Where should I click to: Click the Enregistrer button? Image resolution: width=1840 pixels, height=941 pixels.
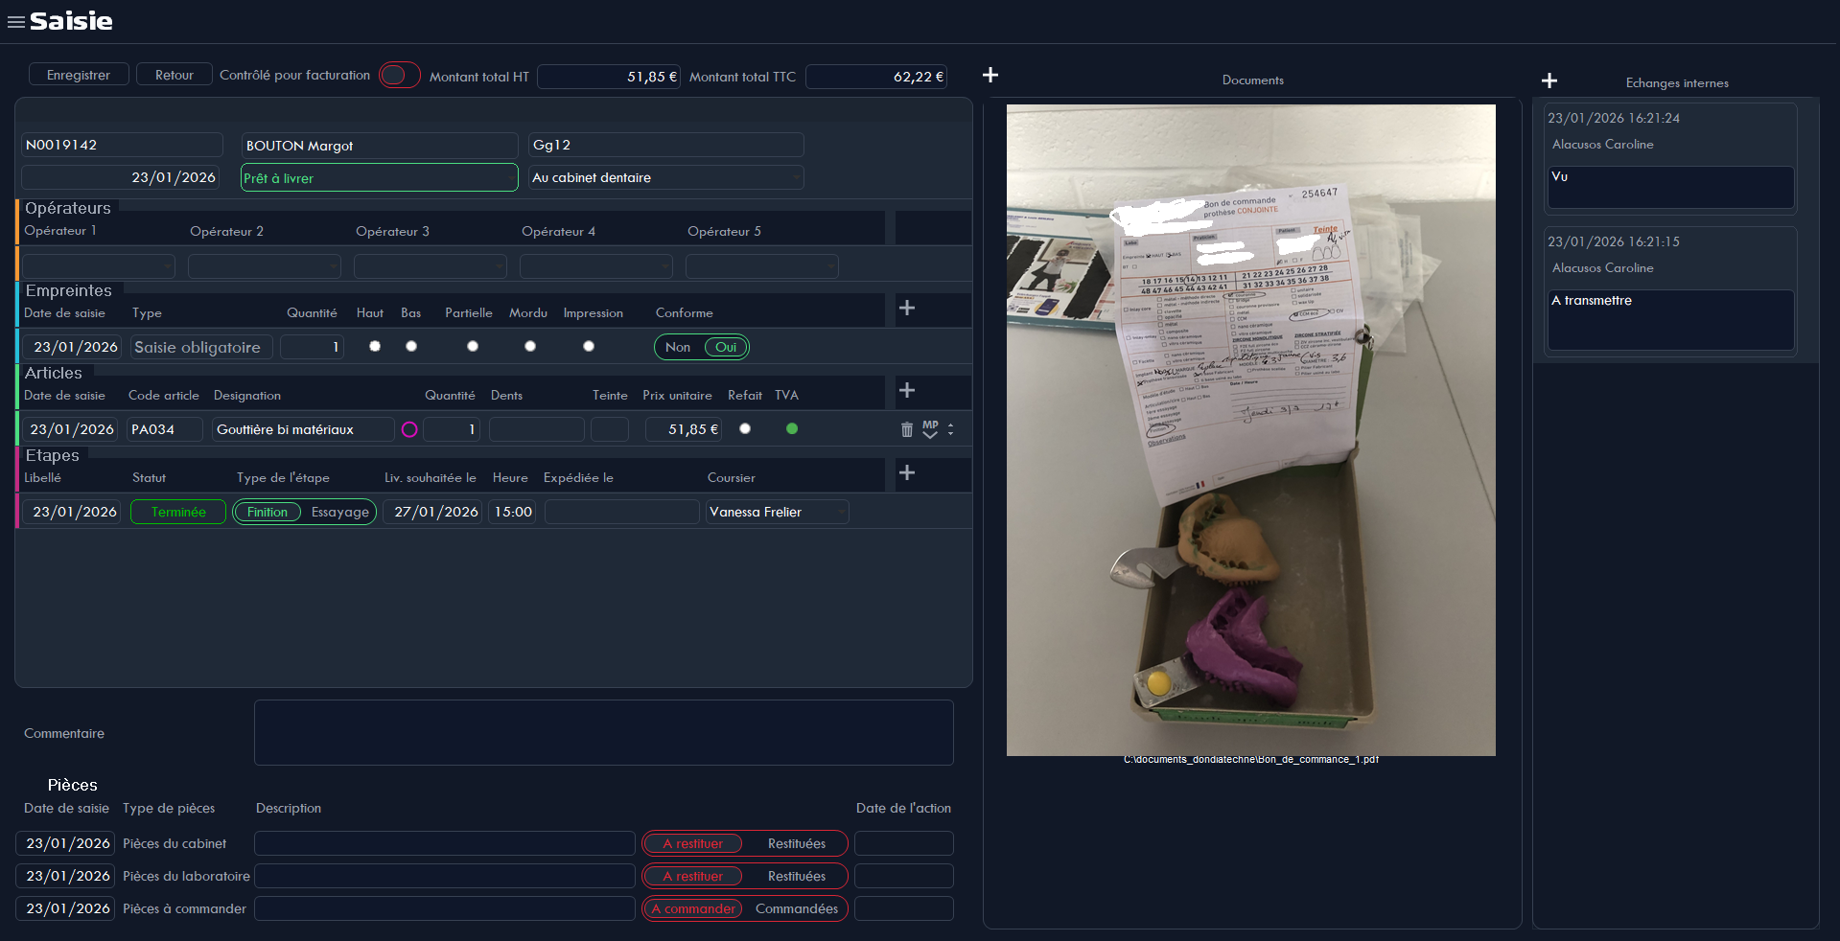coord(78,74)
